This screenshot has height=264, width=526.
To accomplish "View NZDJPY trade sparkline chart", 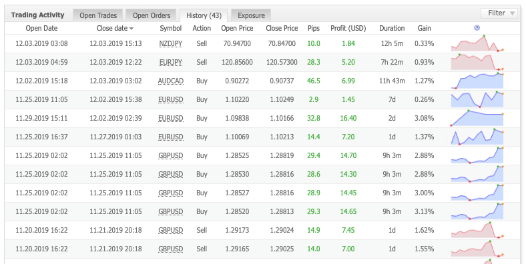I will [x=477, y=43].
